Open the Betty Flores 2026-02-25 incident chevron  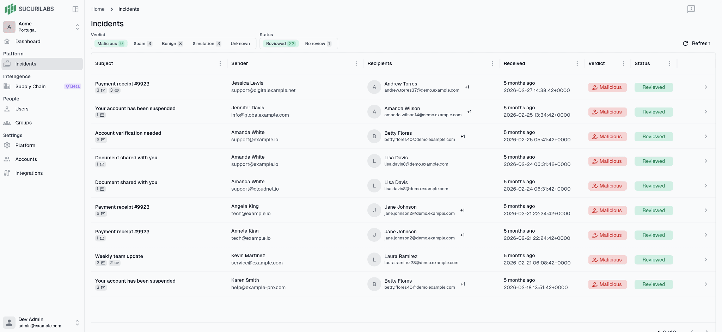[x=706, y=136]
